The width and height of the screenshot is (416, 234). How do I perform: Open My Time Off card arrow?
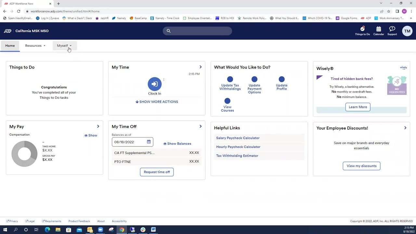click(x=201, y=126)
